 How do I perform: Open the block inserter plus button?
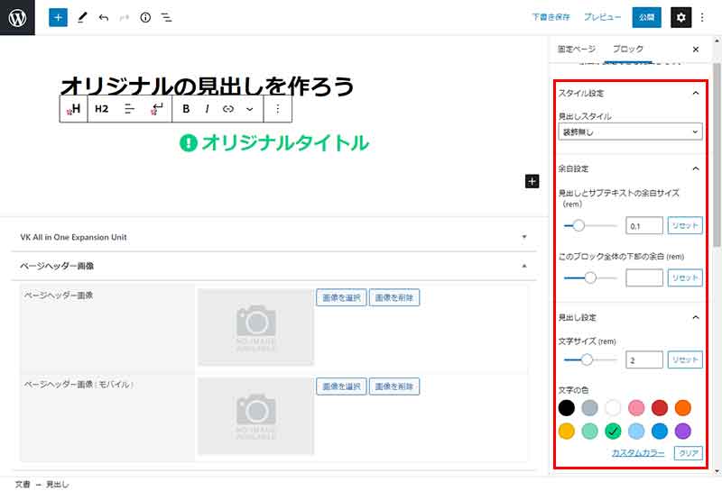point(58,17)
